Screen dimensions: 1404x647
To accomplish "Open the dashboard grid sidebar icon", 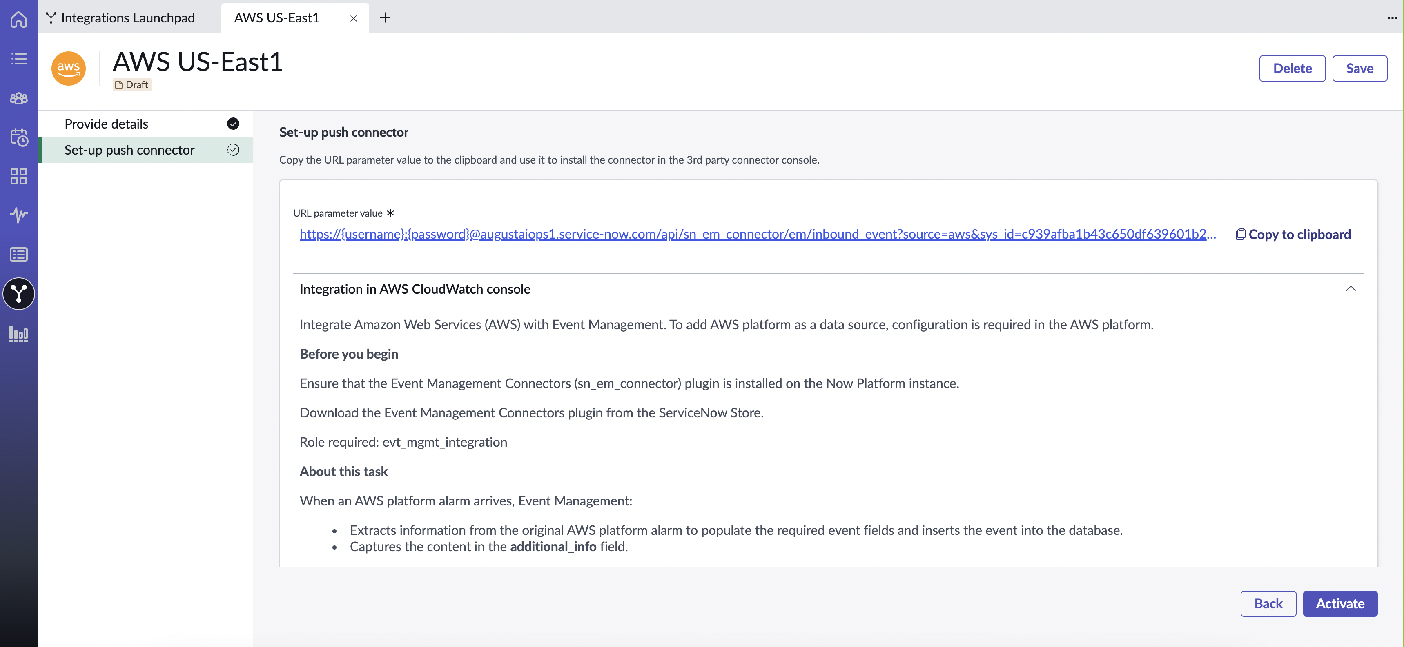I will (18, 176).
